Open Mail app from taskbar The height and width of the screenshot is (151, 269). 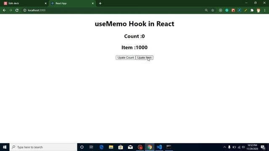[x=130, y=147]
